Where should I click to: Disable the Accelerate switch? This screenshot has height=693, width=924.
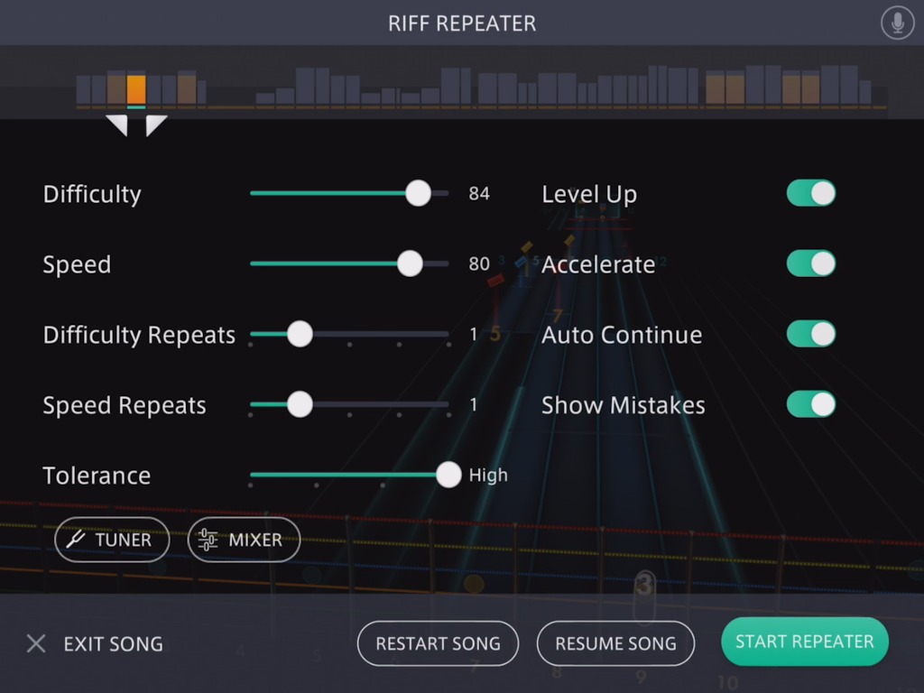pos(811,263)
